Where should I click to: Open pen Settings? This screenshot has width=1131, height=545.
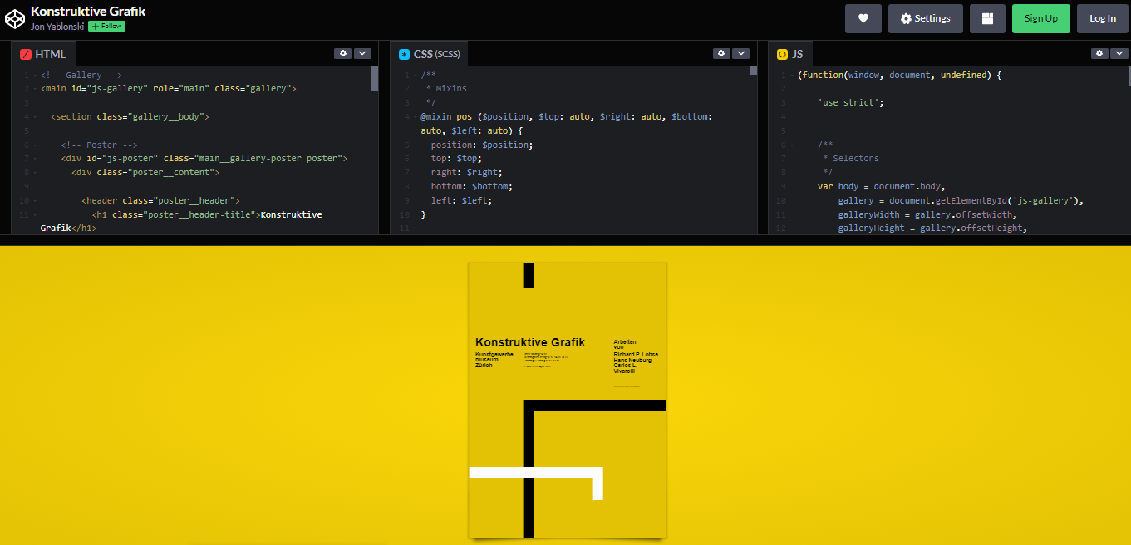(x=925, y=18)
